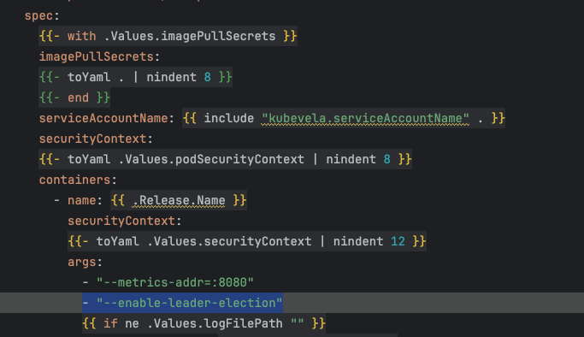Click the "nindent 12" value
This screenshot has height=337, width=584.
369,241
